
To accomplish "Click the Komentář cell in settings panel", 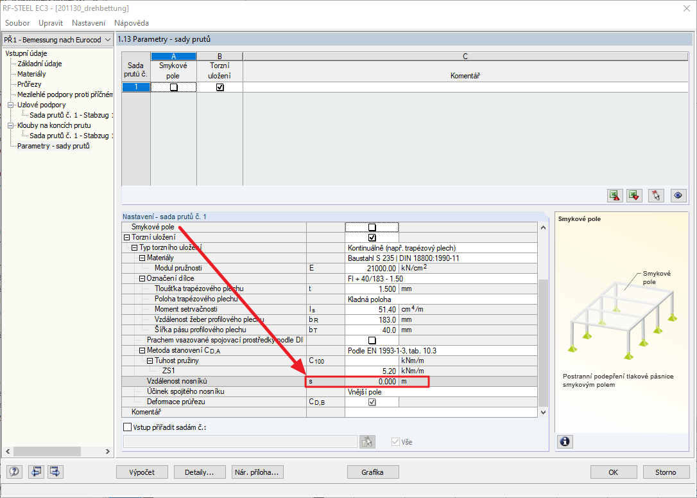I will point(441,412).
